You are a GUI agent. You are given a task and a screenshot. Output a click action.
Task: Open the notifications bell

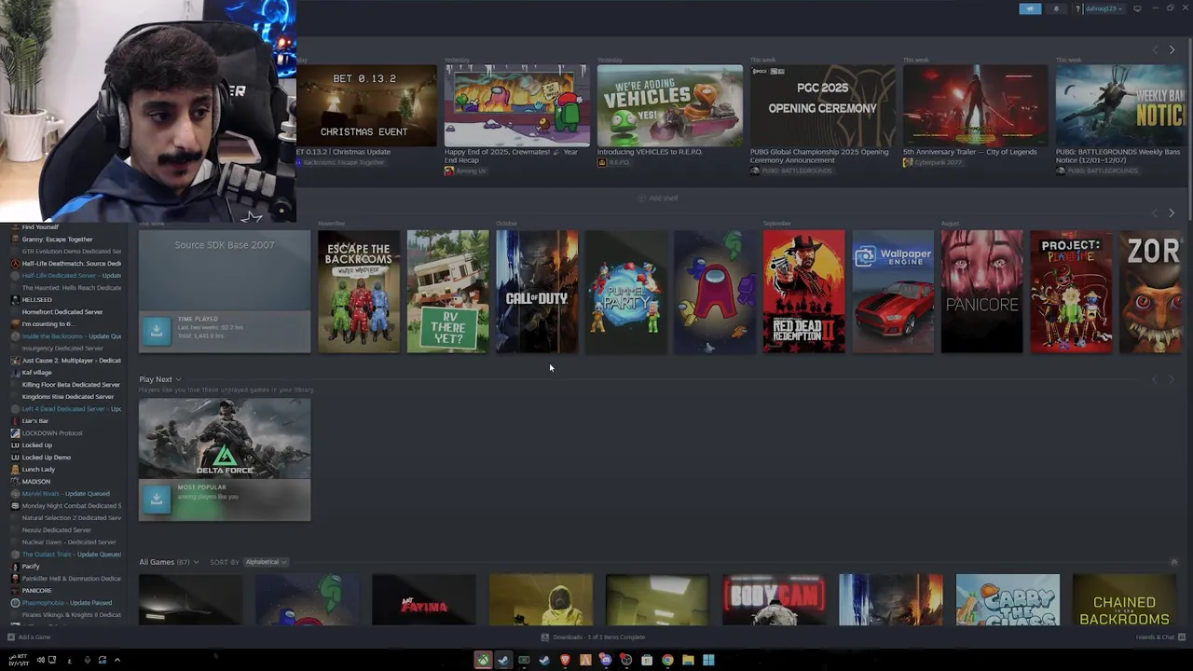pos(1056,8)
